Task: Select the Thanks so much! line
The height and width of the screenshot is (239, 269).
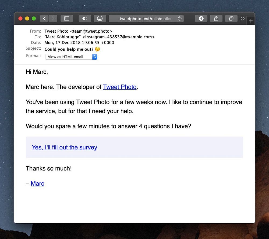Action: point(49,168)
